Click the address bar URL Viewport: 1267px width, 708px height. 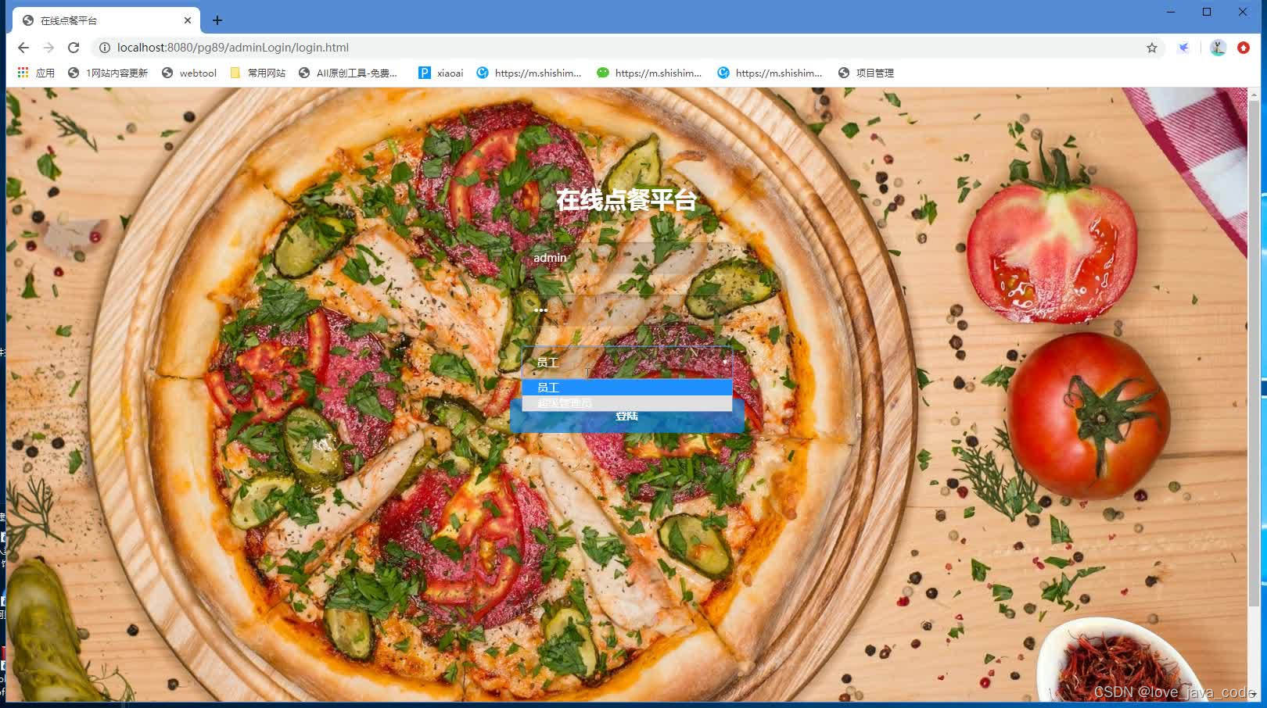tap(233, 48)
